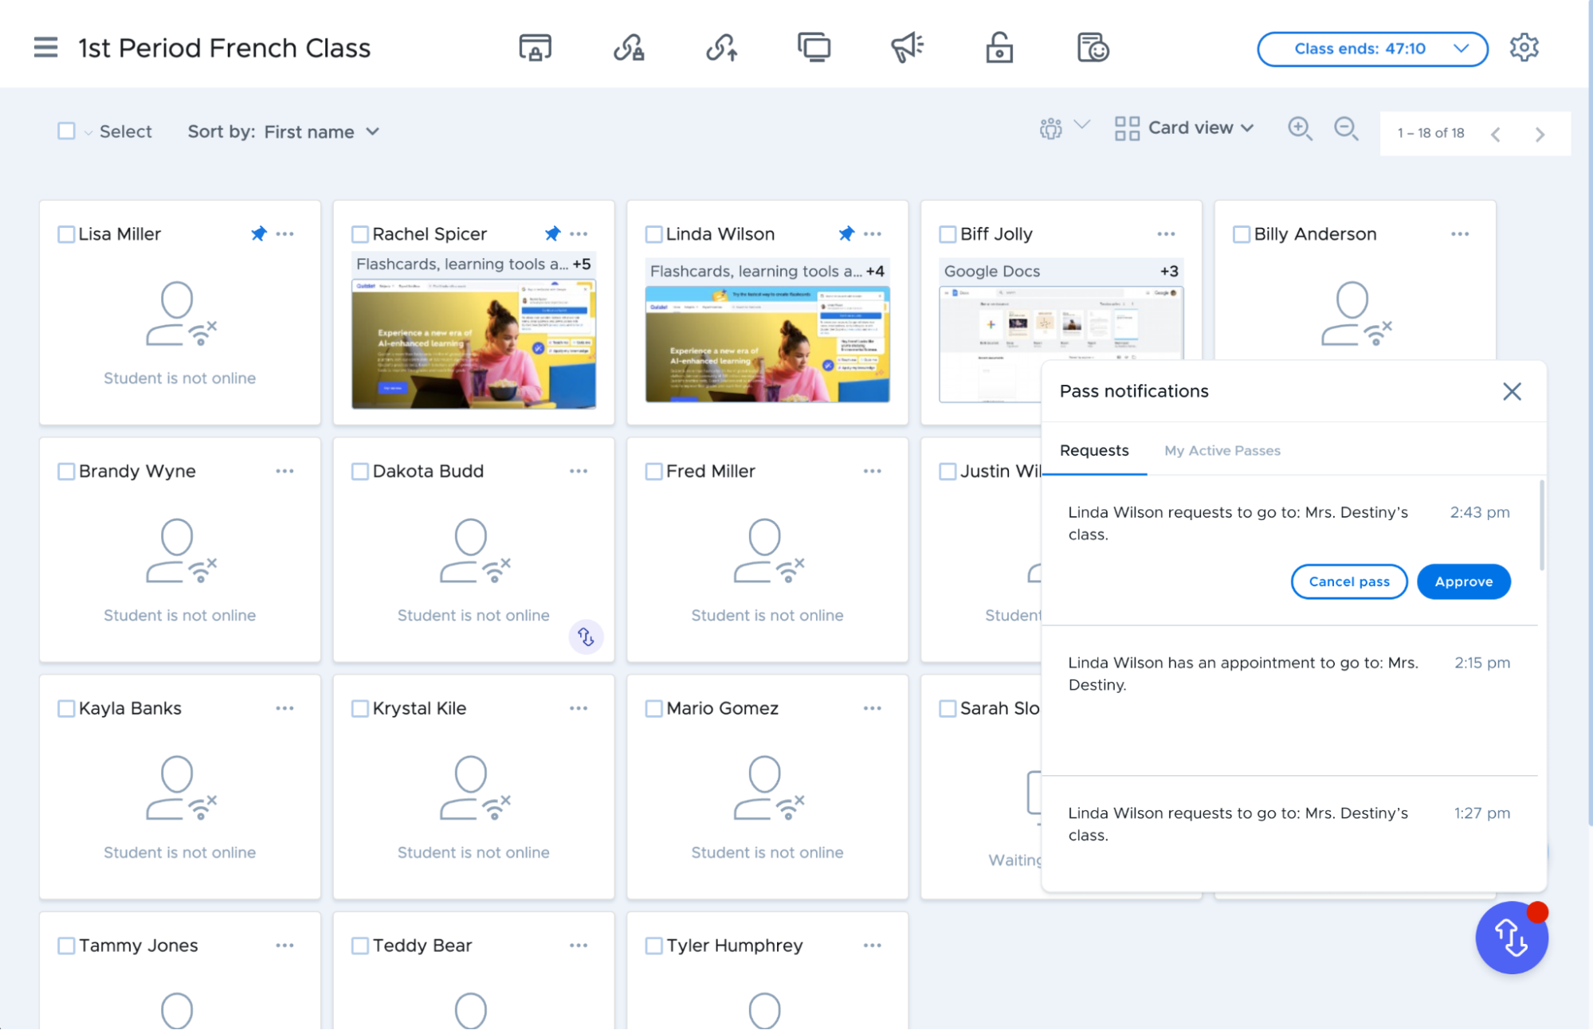Open more options for Kayla Banks
The width and height of the screenshot is (1593, 1030).
pos(284,708)
